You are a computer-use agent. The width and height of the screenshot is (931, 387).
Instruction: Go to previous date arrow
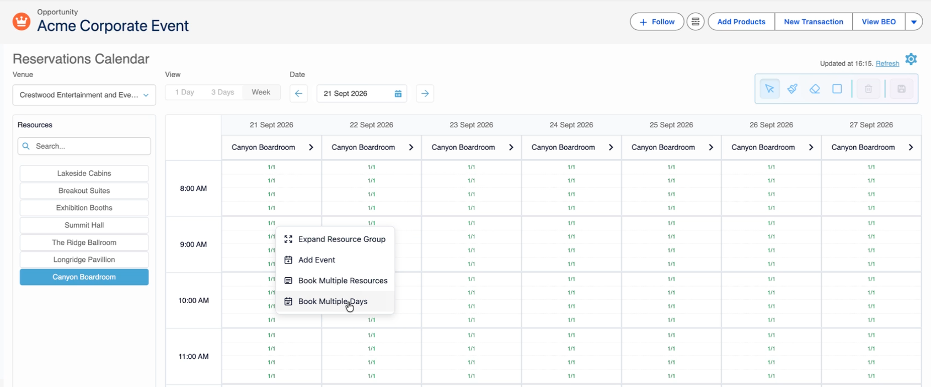298,94
